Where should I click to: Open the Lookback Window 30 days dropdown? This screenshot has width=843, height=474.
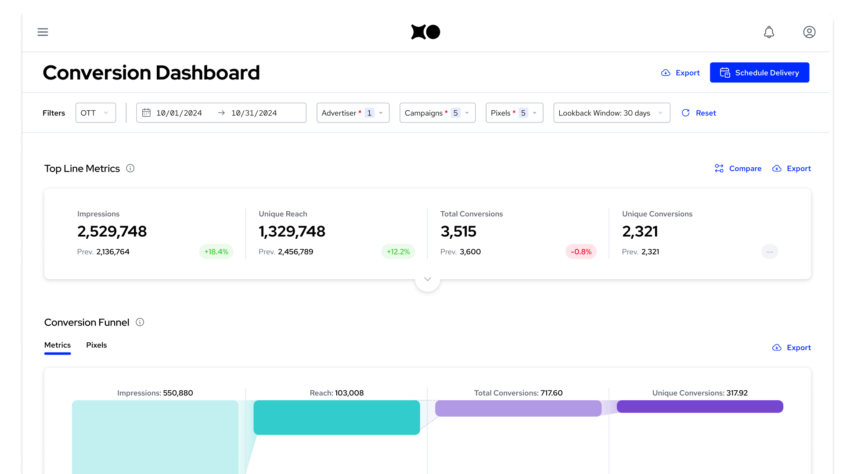click(611, 113)
